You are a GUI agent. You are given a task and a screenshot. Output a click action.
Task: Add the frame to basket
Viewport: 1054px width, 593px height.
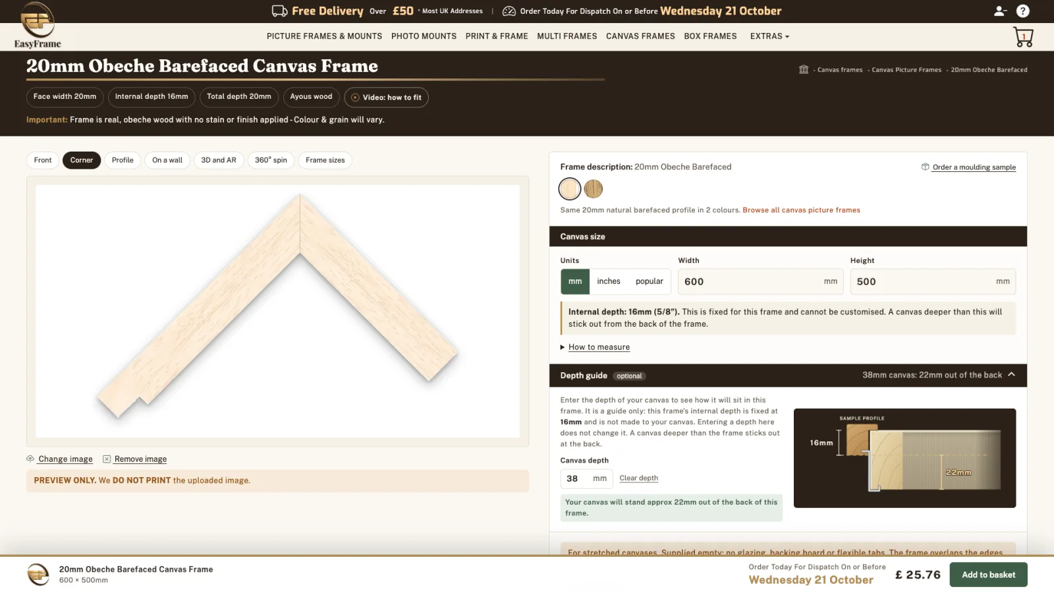(988, 575)
